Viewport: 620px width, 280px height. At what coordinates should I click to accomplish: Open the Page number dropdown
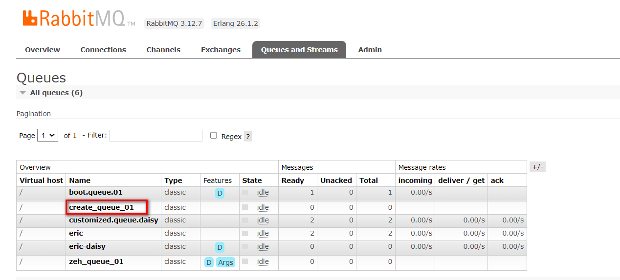coord(47,136)
